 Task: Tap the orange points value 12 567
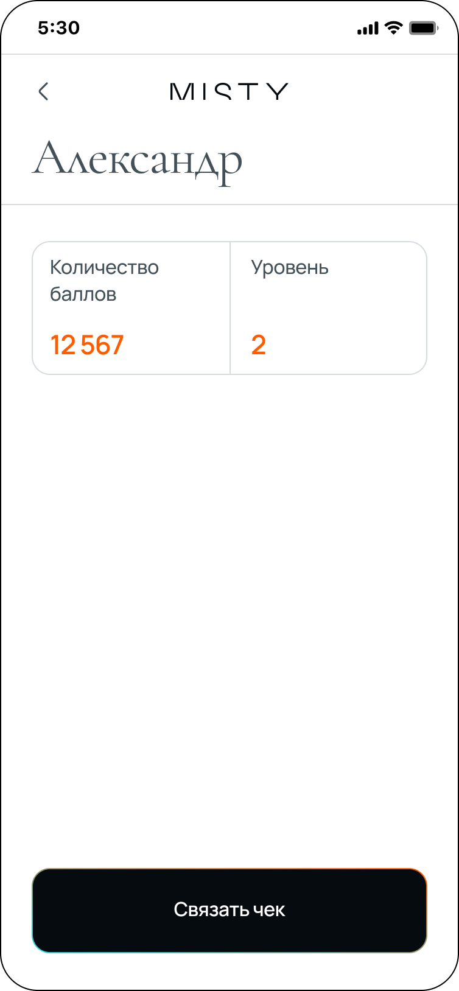[x=87, y=344]
